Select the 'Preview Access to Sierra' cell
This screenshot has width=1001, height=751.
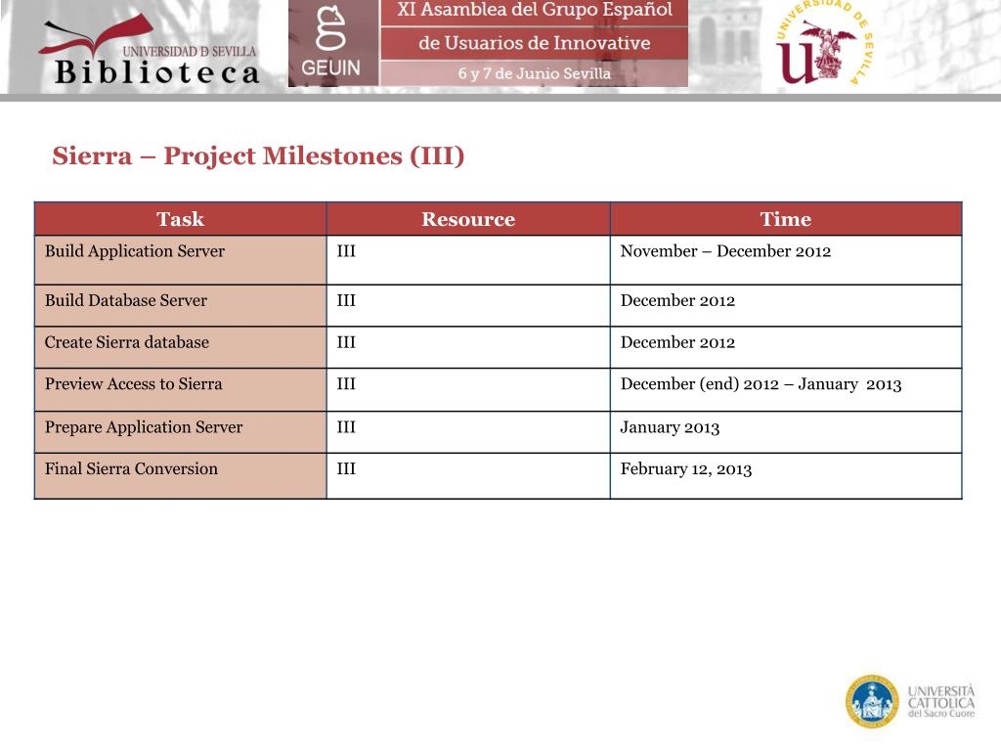point(181,389)
